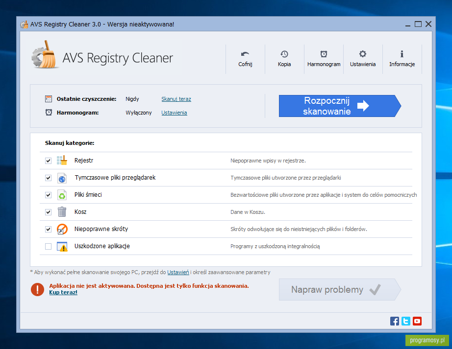Uncheck the Kosz checkbox
Screen dimensions: 452x349
[x=48, y=212]
